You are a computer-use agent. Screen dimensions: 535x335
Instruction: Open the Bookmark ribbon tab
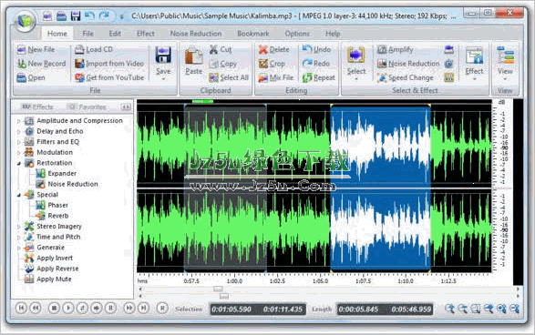pos(253,34)
